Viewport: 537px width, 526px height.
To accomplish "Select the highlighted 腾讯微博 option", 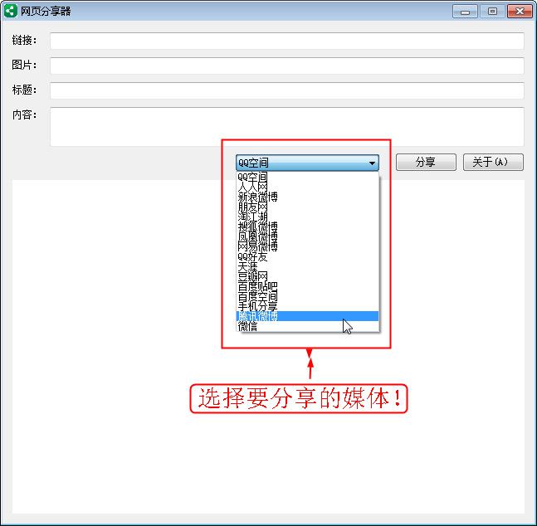I will coord(307,316).
